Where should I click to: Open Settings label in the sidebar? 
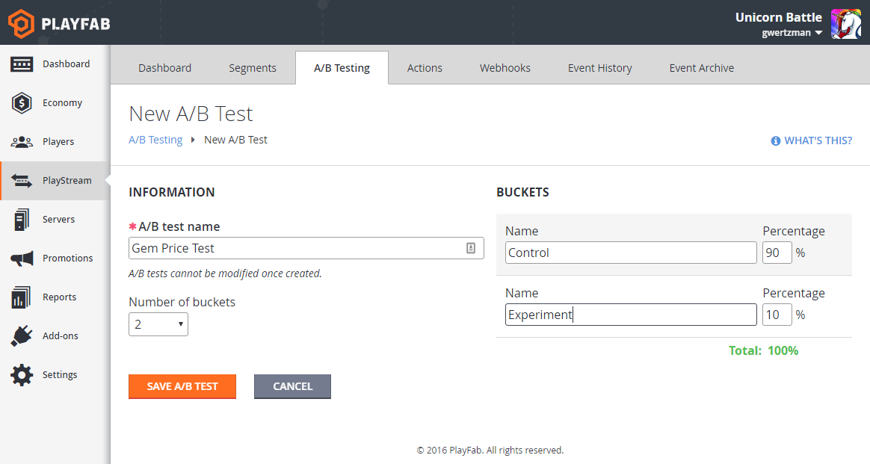(x=60, y=375)
